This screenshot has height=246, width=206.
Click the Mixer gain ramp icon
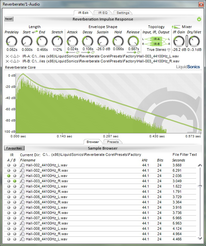click(x=176, y=27)
